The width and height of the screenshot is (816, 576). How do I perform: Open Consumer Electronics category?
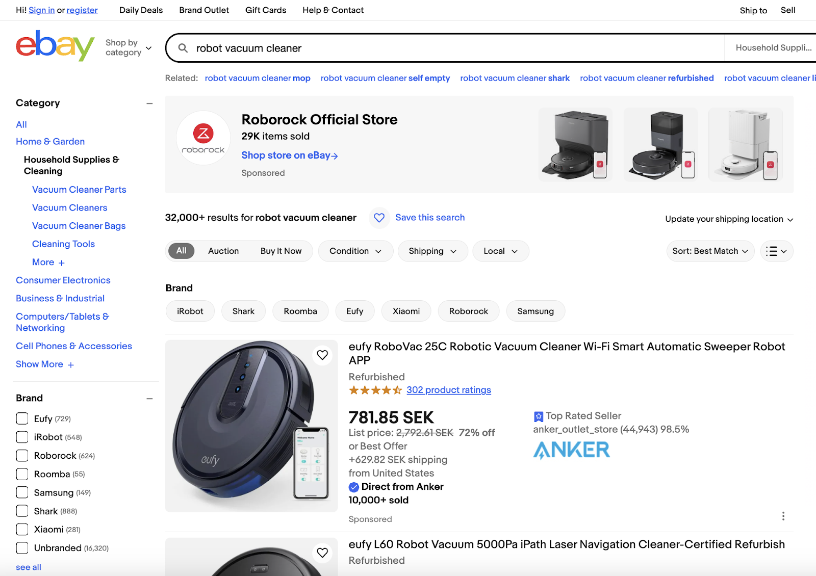click(x=63, y=280)
